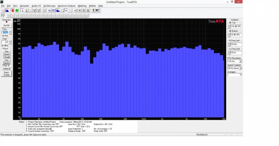Open the RTA Resolution dropdown
This screenshot has width=279, height=146.
point(240,61)
